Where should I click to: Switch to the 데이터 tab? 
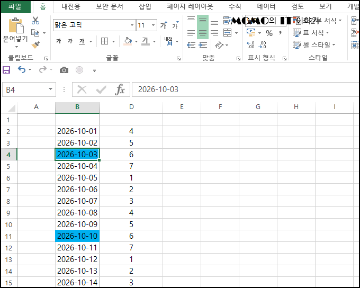pos(266,6)
